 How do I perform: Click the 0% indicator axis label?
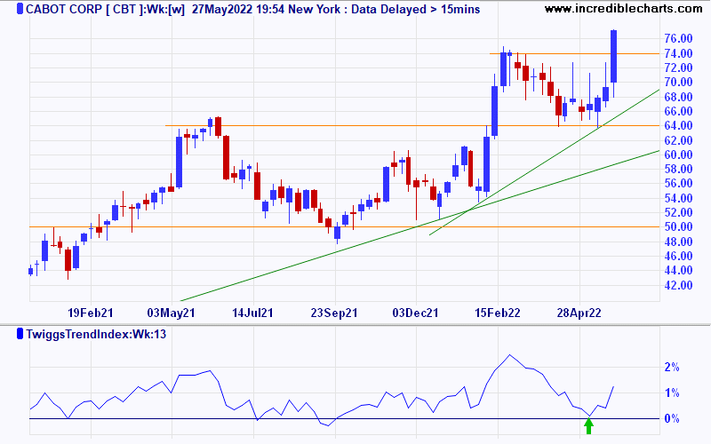[672, 418]
